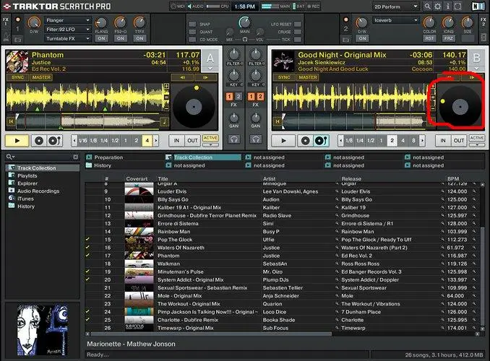Select Playlists in browser tree
Viewport: 490px width, 361px height.
click(27, 175)
